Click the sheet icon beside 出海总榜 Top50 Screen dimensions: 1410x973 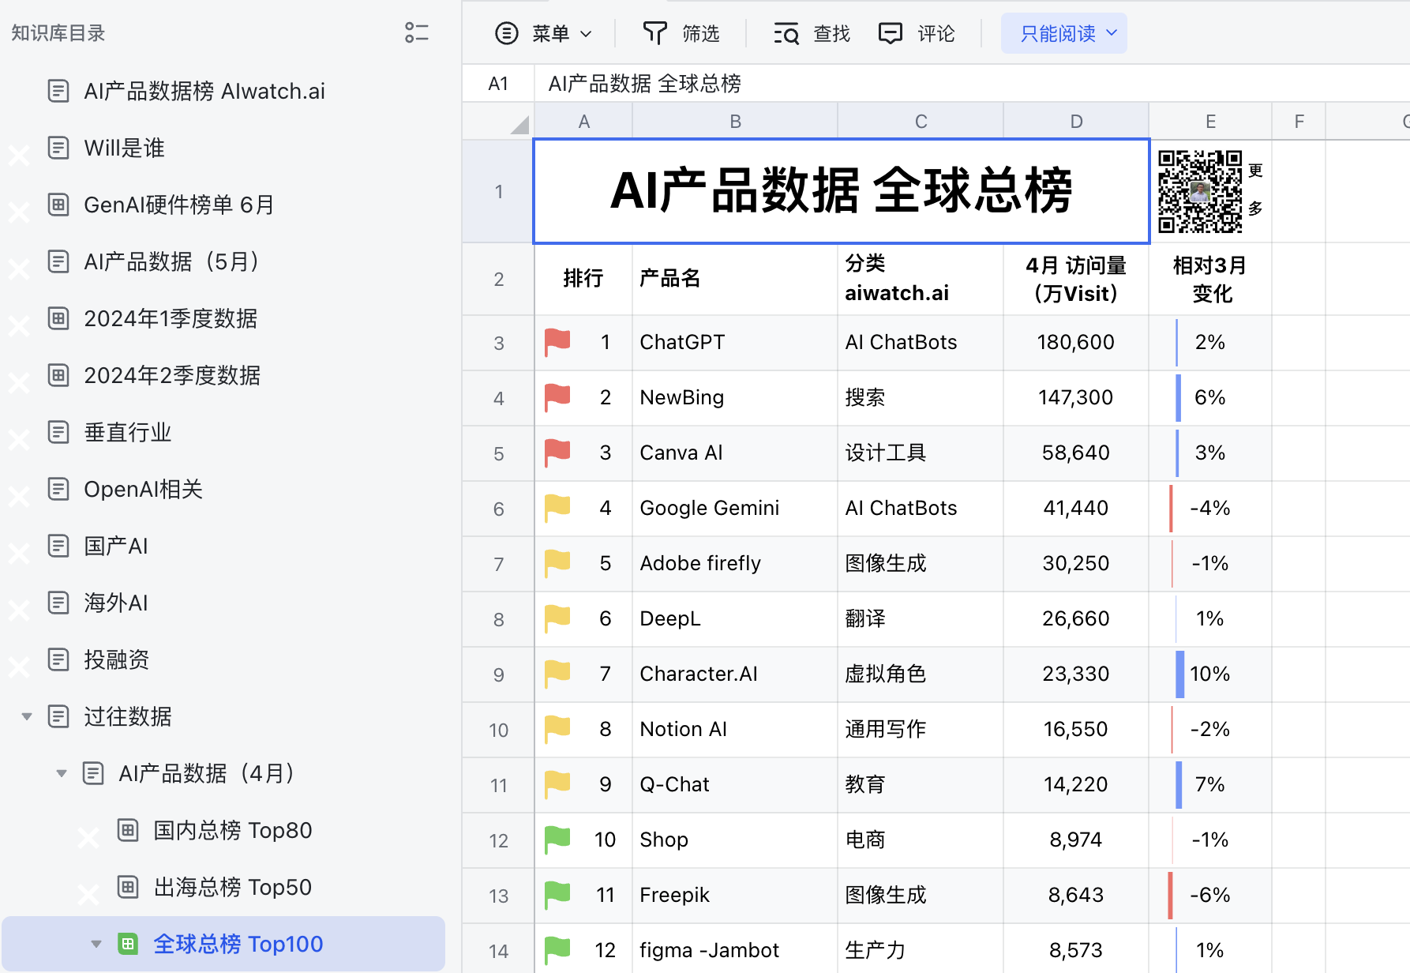pyautogui.click(x=128, y=887)
